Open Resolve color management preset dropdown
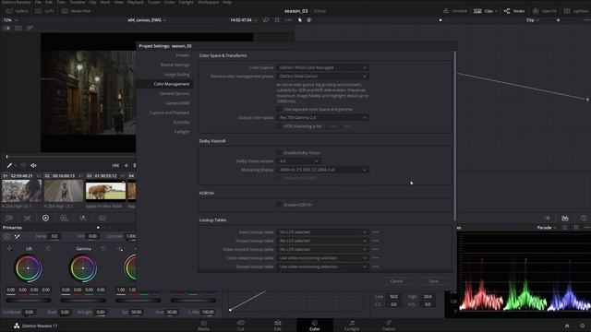Screen dimensions: 591x332 click(322, 77)
